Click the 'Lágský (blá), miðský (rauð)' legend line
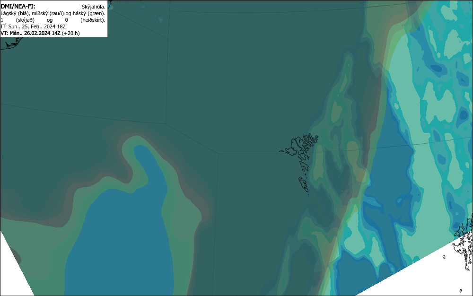The height and width of the screenshot is (296, 473). pyautogui.click(x=53, y=13)
